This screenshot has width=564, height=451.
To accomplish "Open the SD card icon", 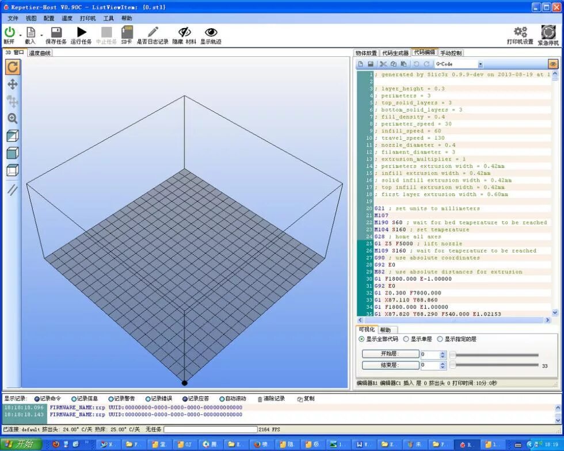I will point(127,32).
